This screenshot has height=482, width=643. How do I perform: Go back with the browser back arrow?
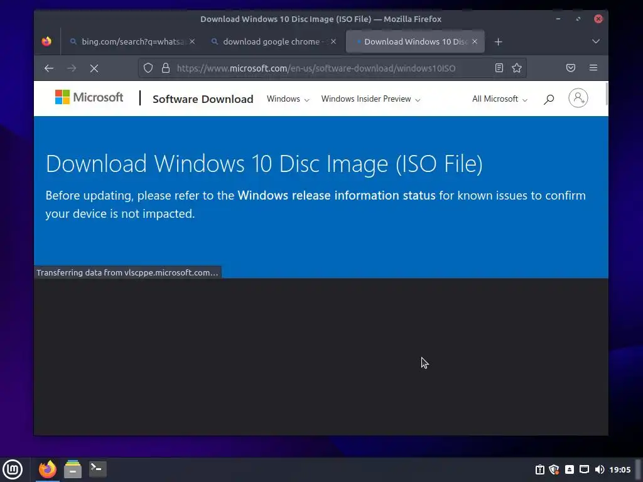pyautogui.click(x=49, y=68)
